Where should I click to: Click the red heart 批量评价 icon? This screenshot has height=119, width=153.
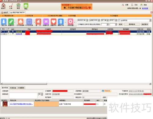(x=54, y=22)
